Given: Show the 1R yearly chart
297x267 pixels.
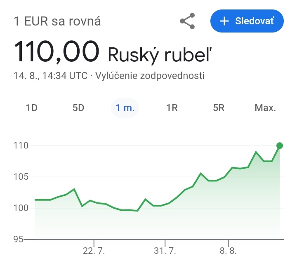Looking at the screenshot, I should pos(172,108).
